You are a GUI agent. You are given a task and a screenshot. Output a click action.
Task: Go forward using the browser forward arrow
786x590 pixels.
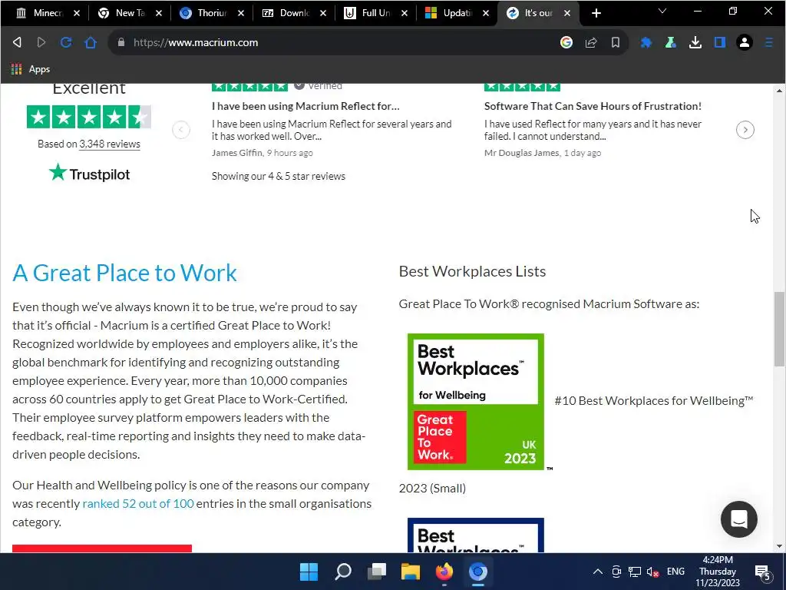click(x=41, y=43)
